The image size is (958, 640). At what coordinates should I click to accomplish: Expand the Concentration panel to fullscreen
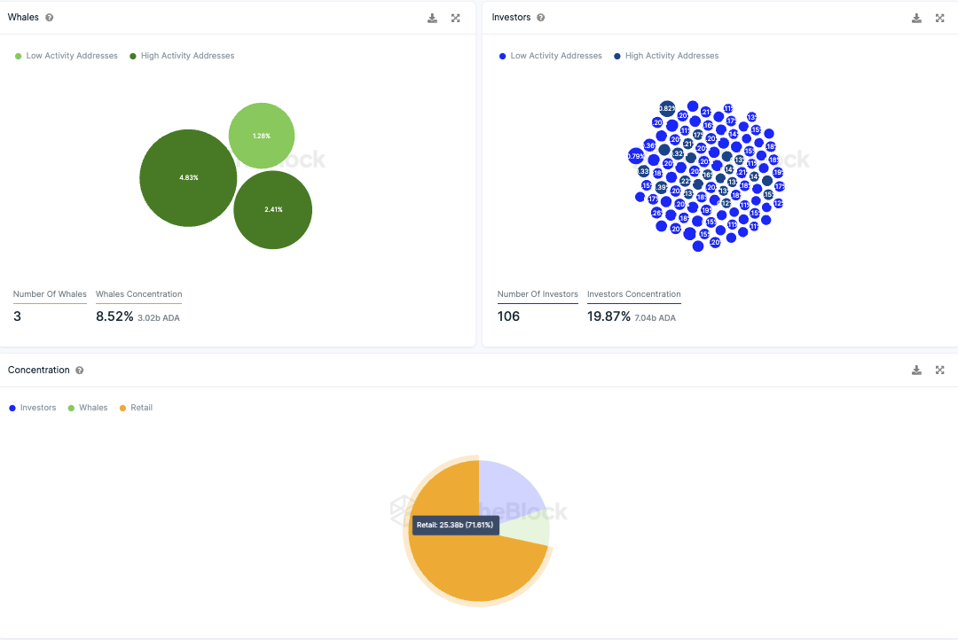pos(939,370)
